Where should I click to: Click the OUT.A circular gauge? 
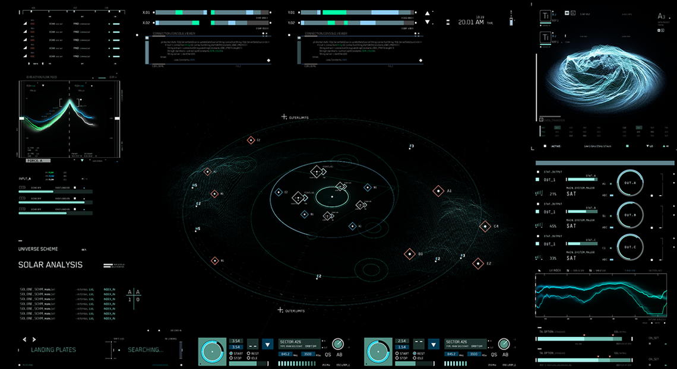[630, 183]
